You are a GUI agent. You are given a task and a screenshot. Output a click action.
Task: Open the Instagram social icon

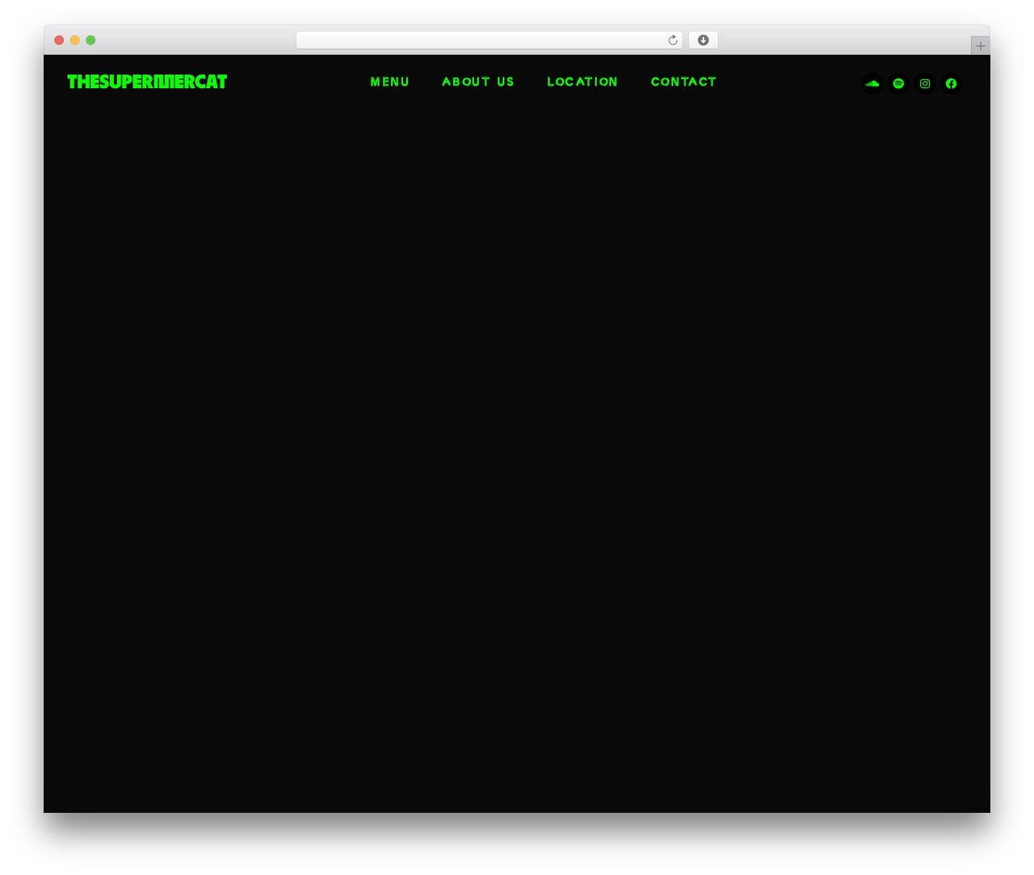click(x=925, y=83)
